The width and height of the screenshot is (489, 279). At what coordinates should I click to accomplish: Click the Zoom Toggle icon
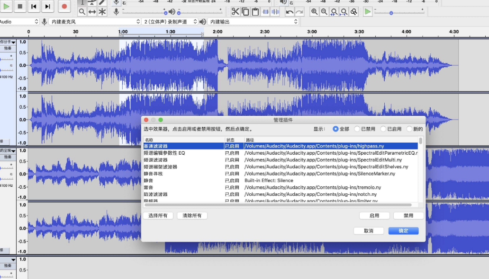point(354,12)
